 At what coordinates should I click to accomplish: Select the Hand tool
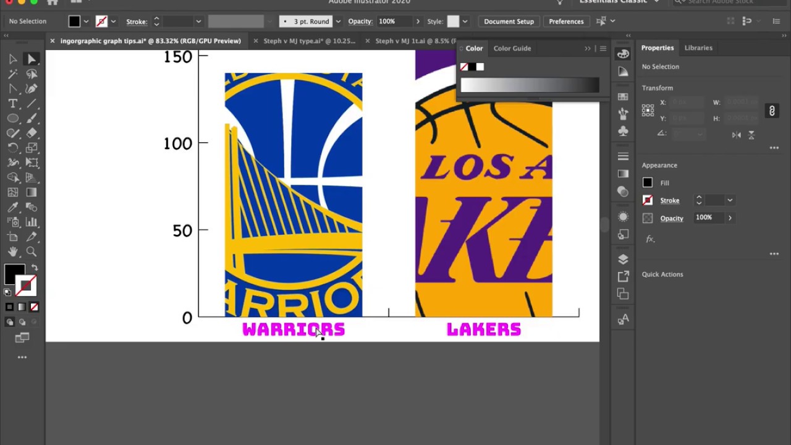pyautogui.click(x=13, y=252)
